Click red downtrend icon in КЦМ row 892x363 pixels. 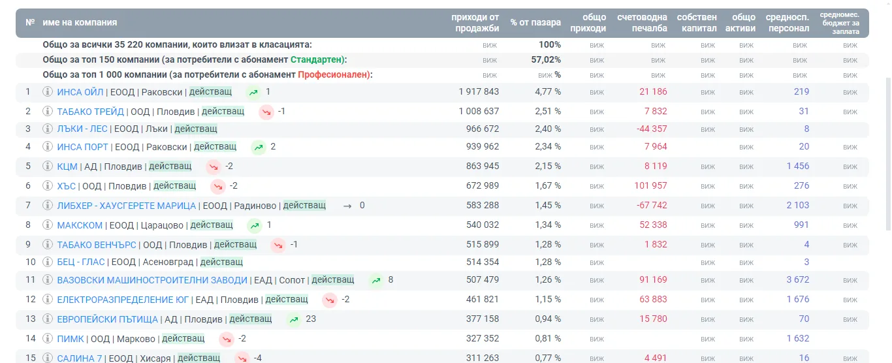pyautogui.click(x=214, y=166)
